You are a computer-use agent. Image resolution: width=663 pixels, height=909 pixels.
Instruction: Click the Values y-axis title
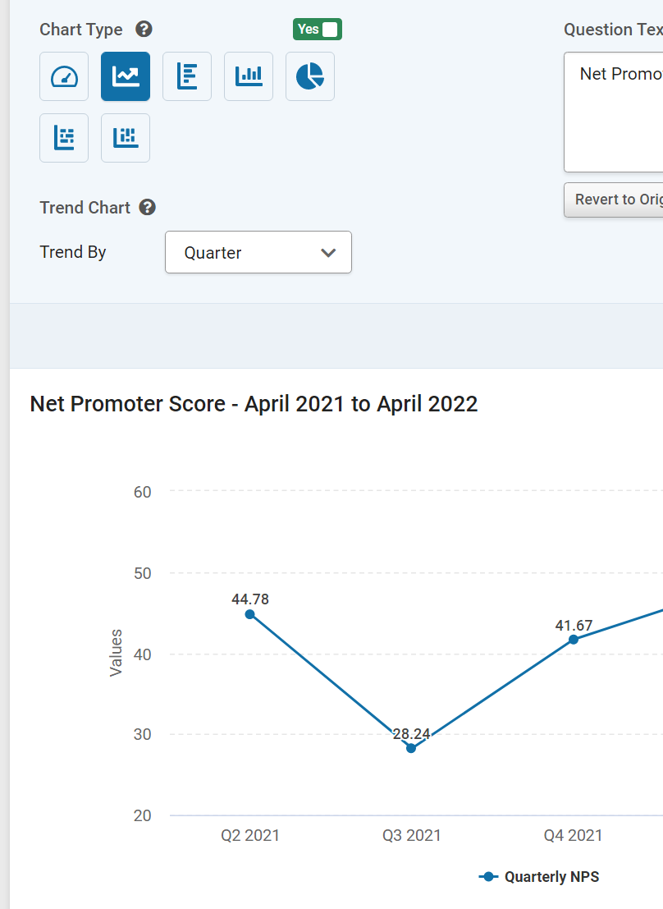pos(117,653)
